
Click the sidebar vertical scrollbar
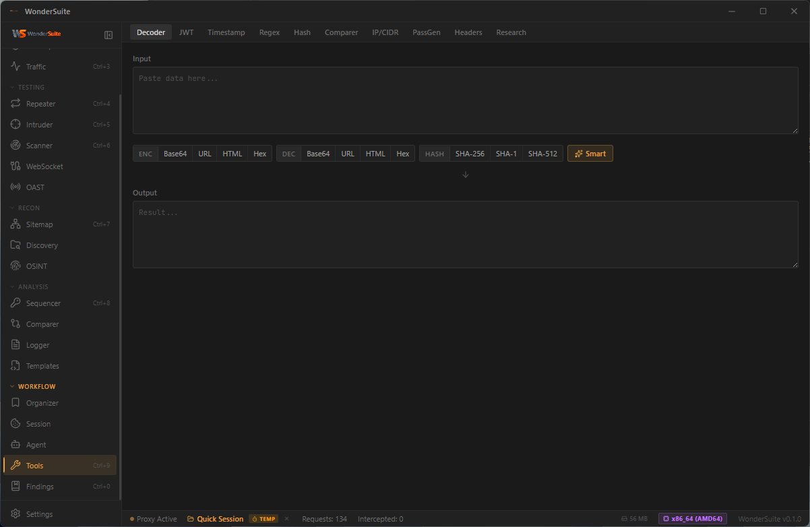coord(121,297)
